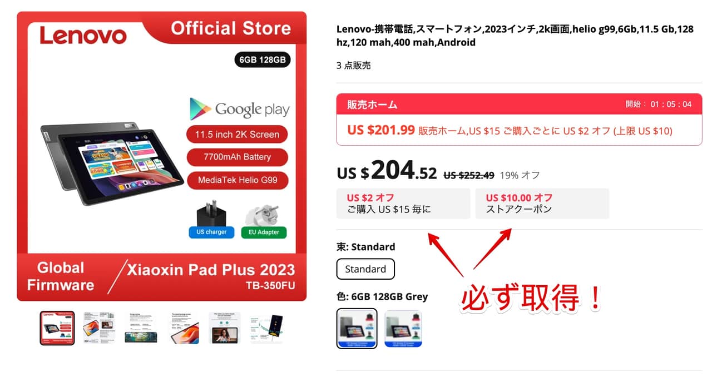Image resolution: width=712 pixels, height=392 pixels.
Task: Click the Lenovo product title text
Action: tap(515, 36)
